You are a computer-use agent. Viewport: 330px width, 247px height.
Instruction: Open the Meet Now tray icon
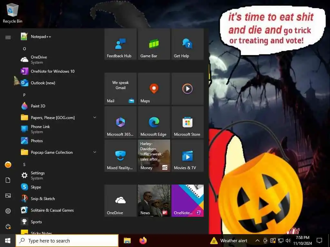(266, 241)
